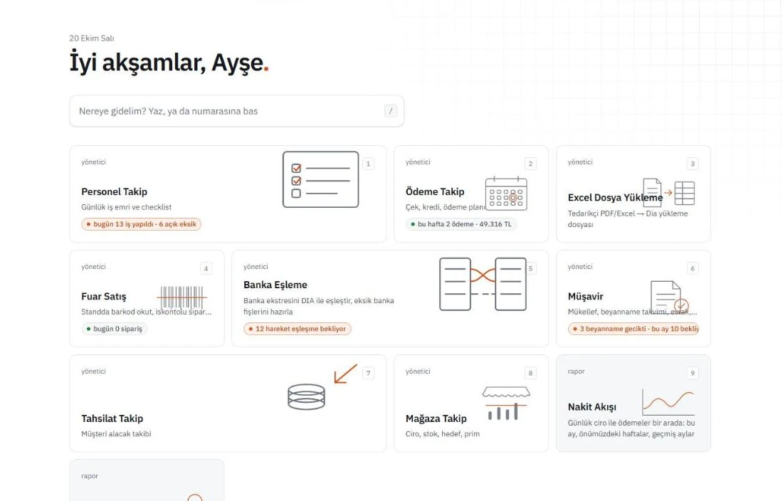Click shortcut number 8 badge on Mağaza Takip

click(530, 373)
